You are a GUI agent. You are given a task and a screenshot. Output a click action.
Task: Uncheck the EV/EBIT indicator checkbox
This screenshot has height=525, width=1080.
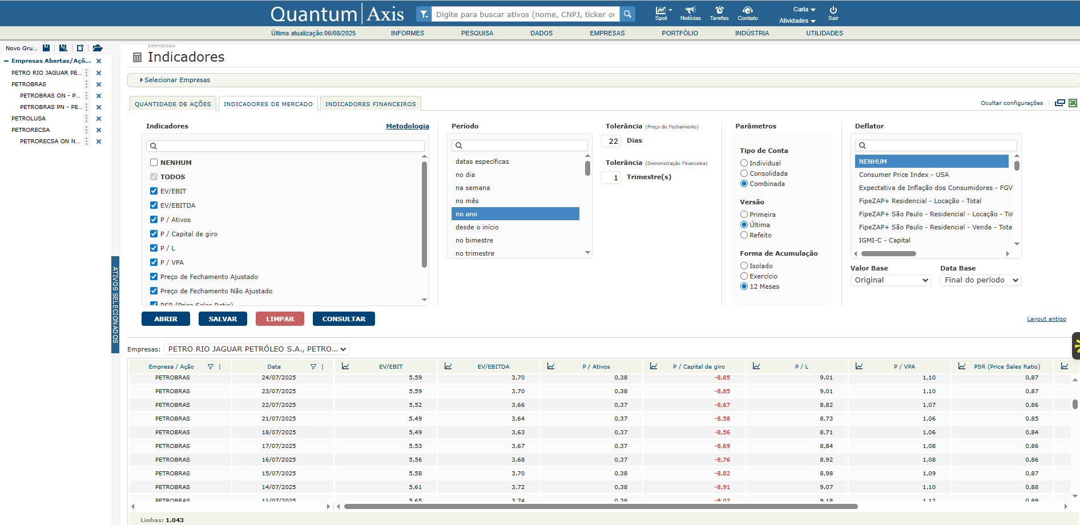click(x=154, y=191)
